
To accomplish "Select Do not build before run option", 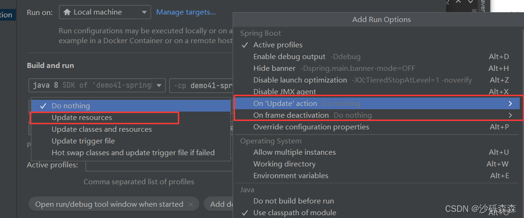I will [x=377, y=201].
